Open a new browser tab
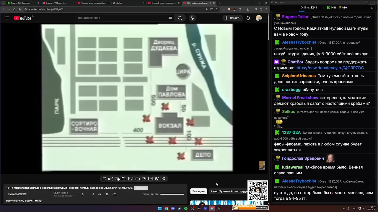 [x=219, y=3]
